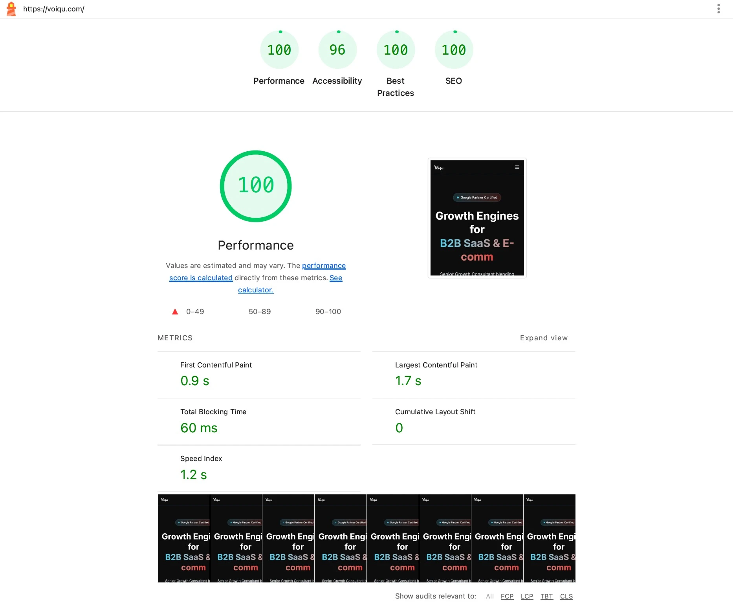Enable the FCP audits filter

pos(507,596)
